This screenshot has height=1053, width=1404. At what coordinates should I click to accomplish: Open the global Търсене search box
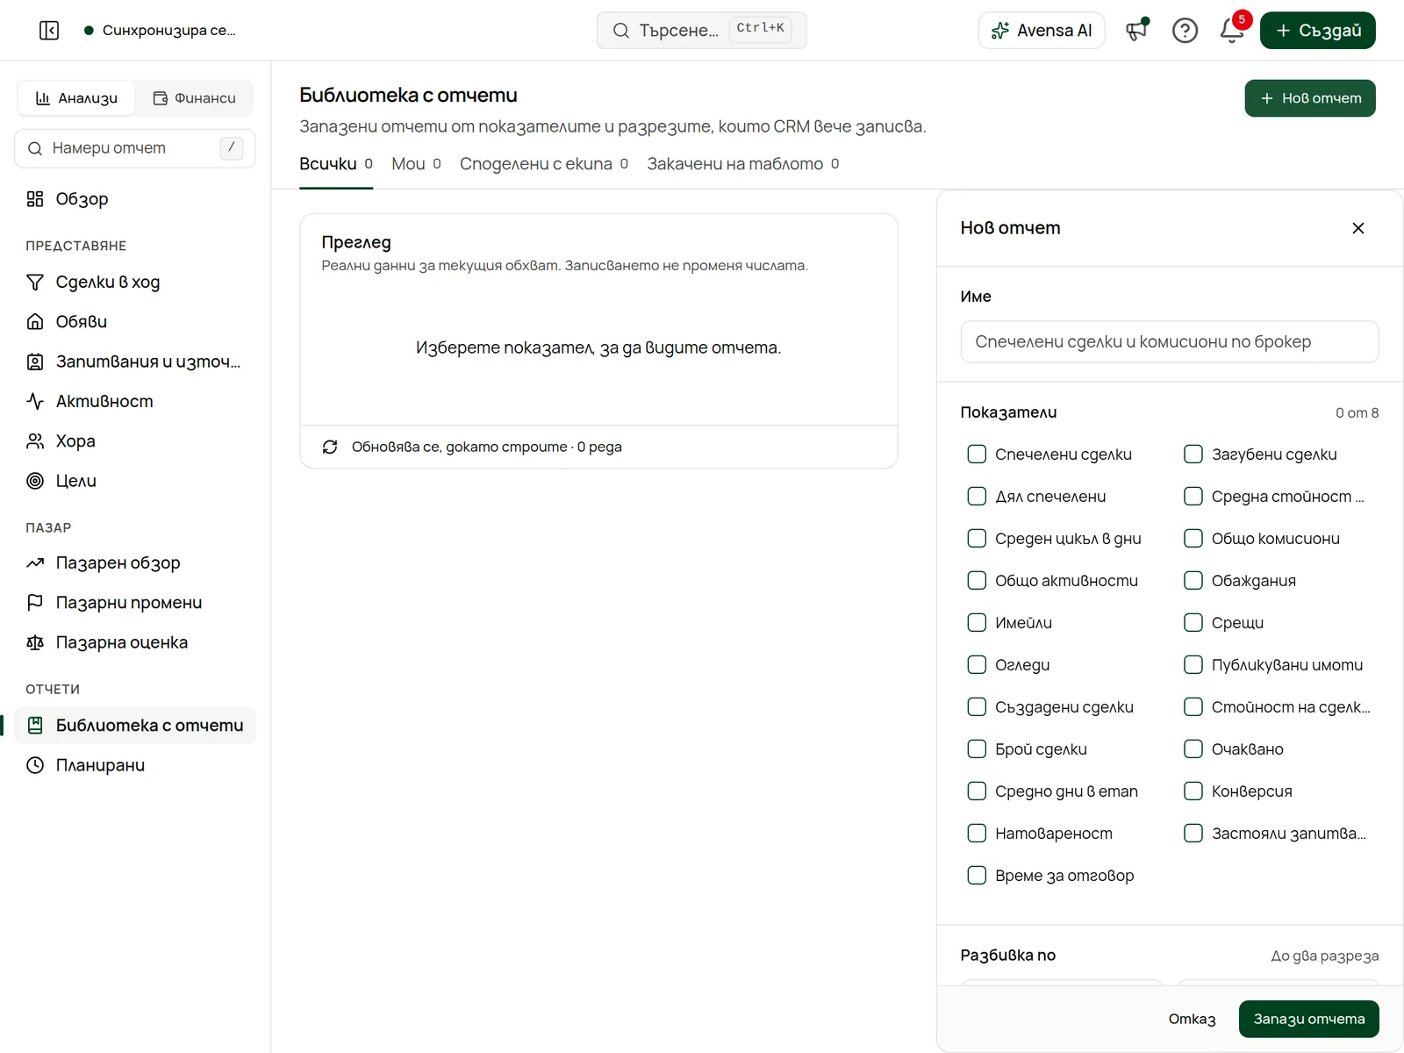(x=702, y=31)
